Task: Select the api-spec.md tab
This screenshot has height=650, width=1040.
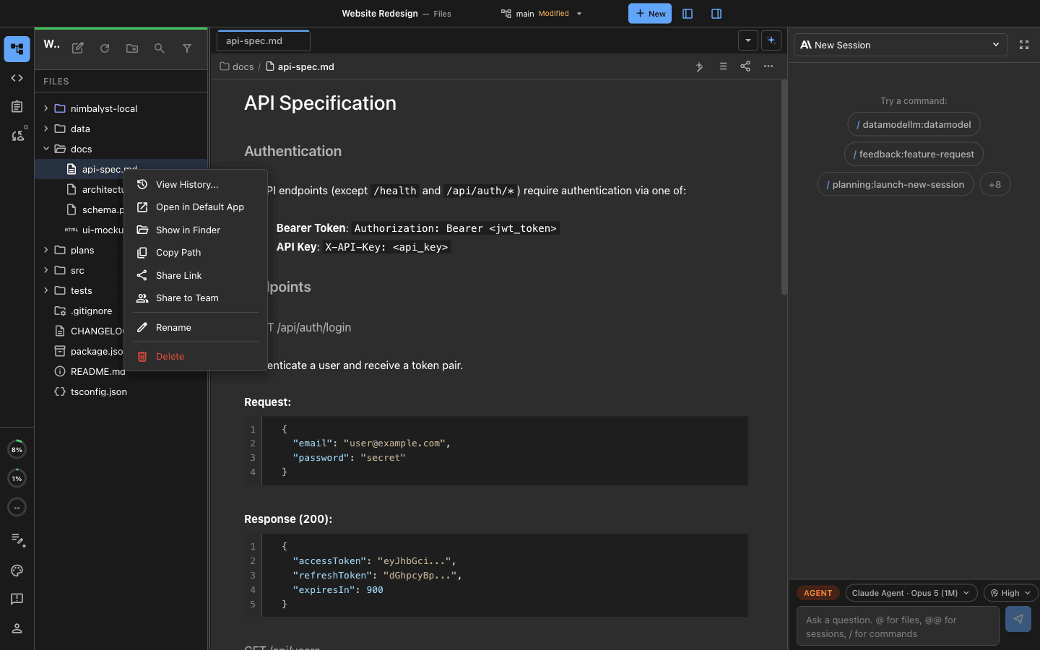Action: tap(264, 41)
